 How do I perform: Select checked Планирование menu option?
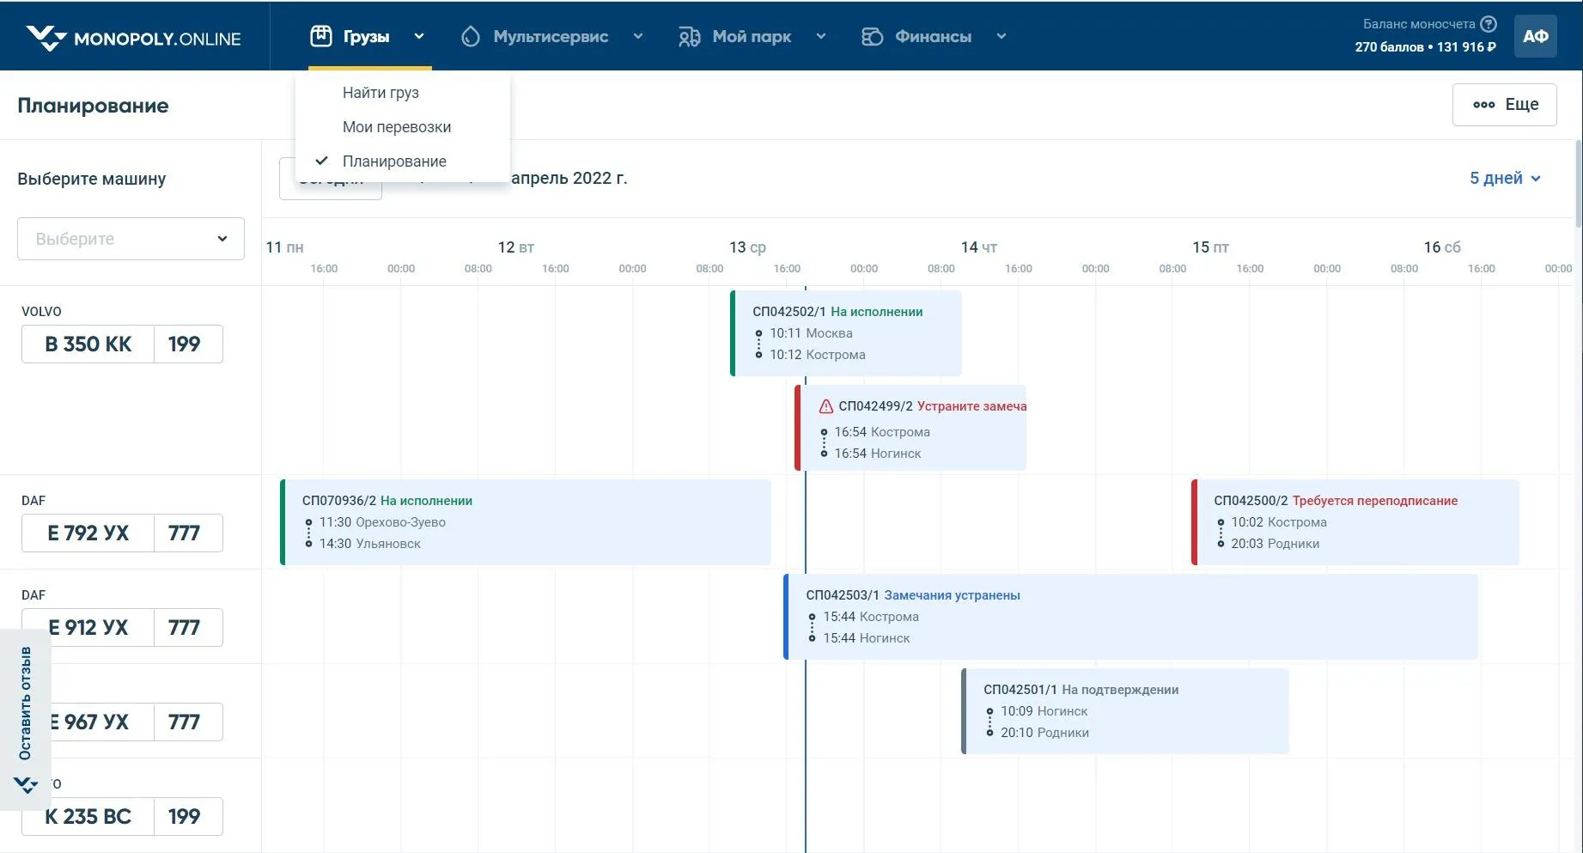(x=393, y=161)
